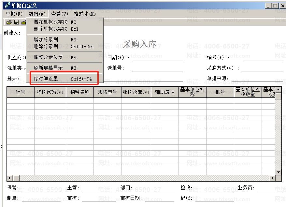Click the 验收 footer field
The width and height of the screenshot is (286, 207).
click(215, 188)
